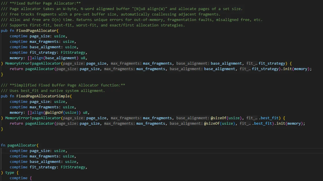Place cursor on FixedPageAllocator function name declaration
The width and height of the screenshot is (323, 181).
[36, 30]
